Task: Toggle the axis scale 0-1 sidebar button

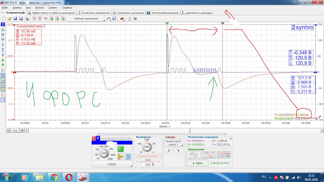Action: pyautogui.click(x=3, y=75)
